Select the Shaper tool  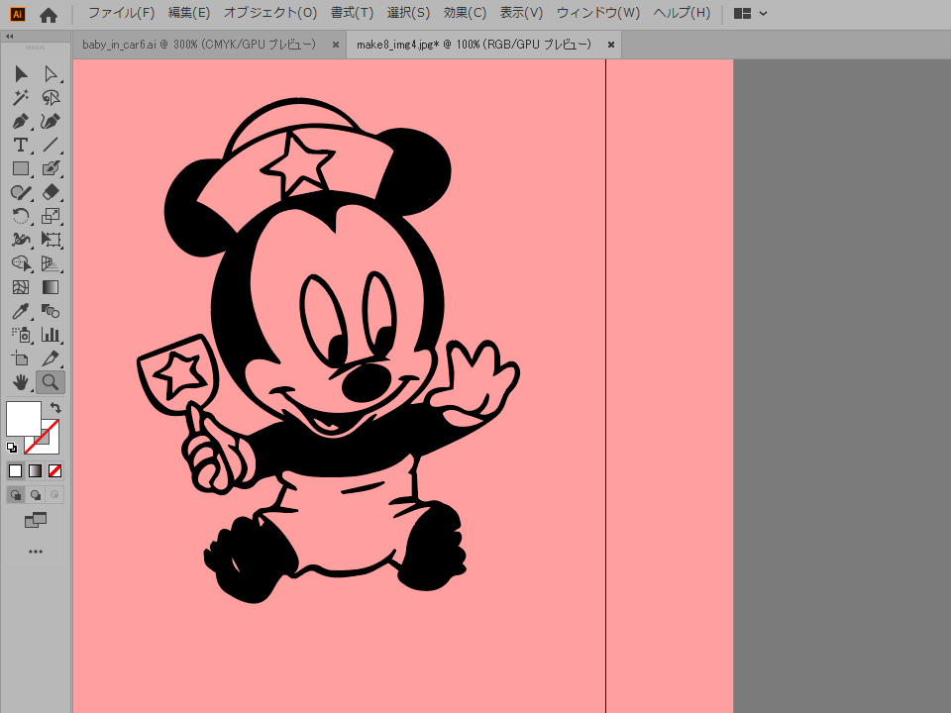(21, 192)
